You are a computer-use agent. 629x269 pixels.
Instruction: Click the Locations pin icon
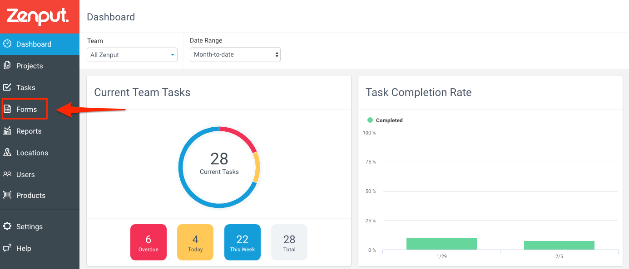[7, 153]
